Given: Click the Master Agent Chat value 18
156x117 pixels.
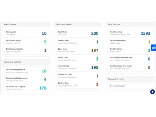Looking at the screenshot, I should [44, 71].
